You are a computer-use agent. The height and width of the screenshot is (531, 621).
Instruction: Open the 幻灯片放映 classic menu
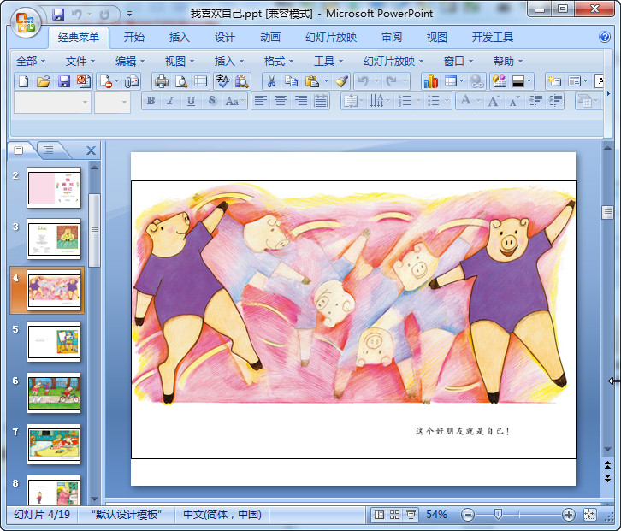click(x=393, y=62)
